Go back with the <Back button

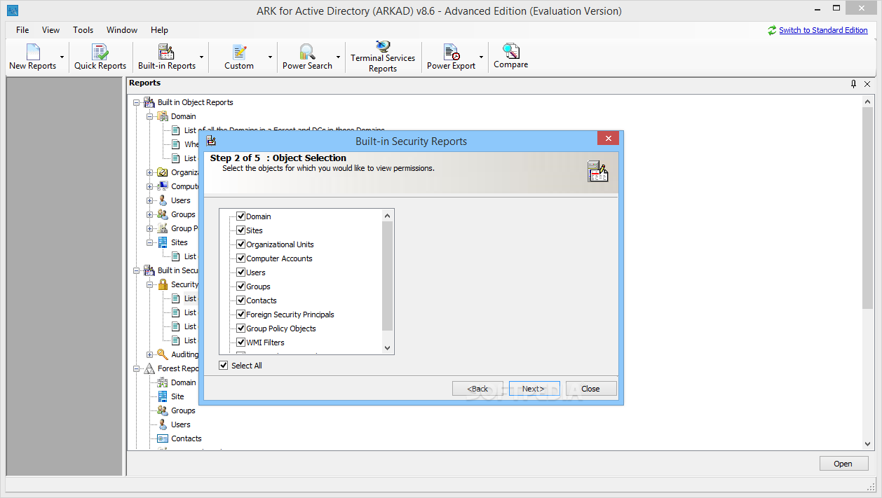(x=477, y=389)
